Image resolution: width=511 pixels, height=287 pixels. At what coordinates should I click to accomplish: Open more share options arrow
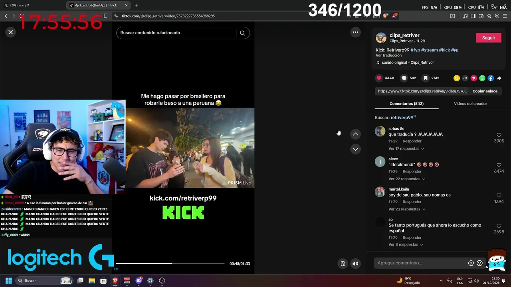(499, 78)
